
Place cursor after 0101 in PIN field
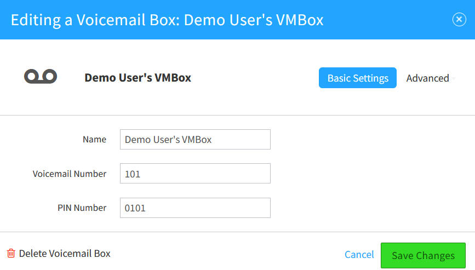(147, 208)
